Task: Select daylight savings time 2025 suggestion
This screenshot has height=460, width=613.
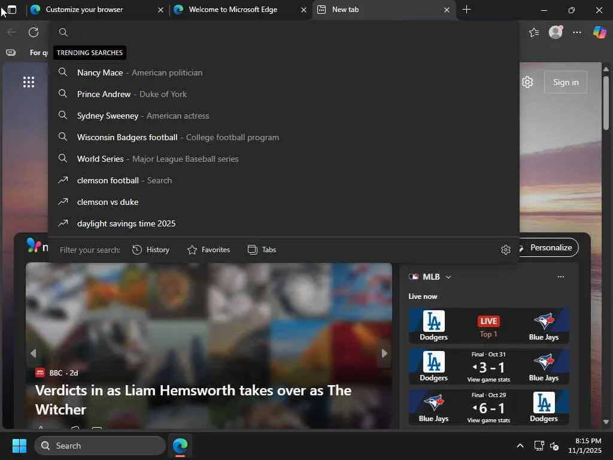Action: [x=284, y=223]
